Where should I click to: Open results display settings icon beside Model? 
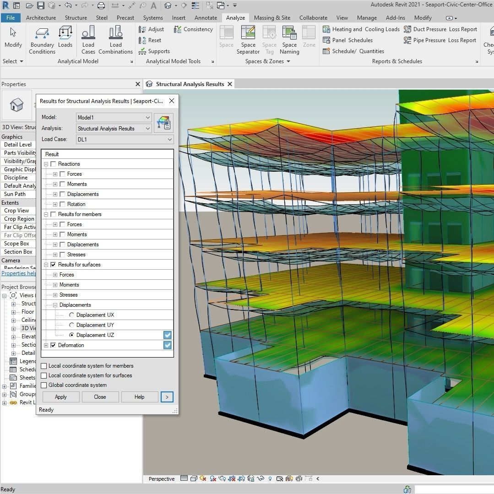point(163,123)
